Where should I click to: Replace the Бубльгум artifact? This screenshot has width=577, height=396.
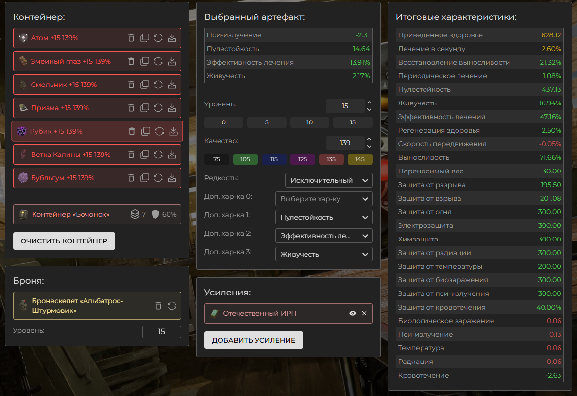pos(158,178)
